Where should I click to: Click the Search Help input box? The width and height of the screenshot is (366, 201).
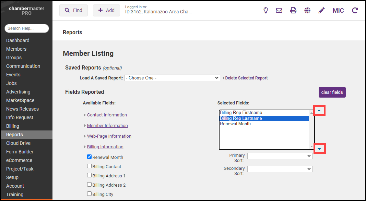click(x=26, y=28)
